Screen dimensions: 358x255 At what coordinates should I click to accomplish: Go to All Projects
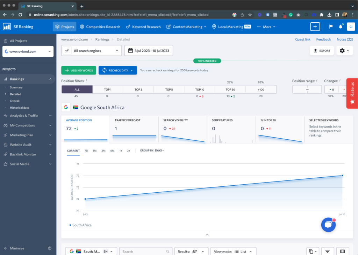click(15, 41)
